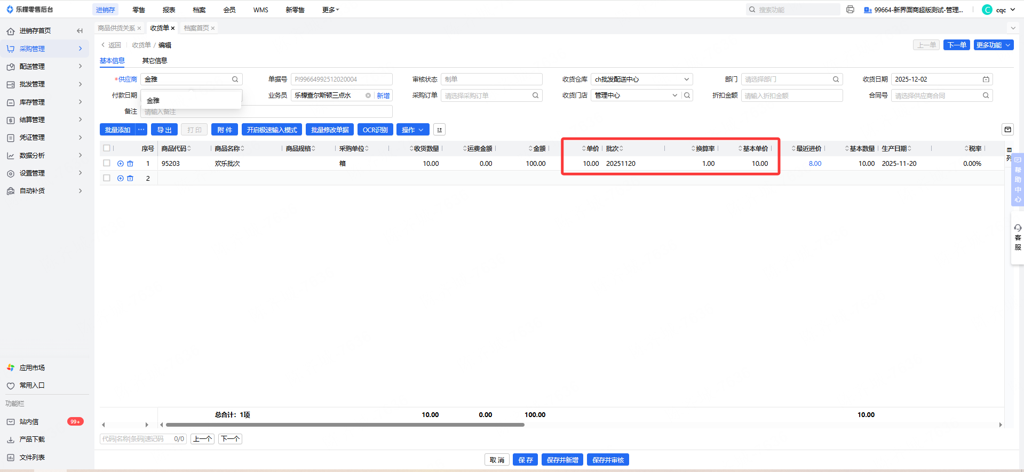
Task: Collapse the sidebar with arrow icon
Action: click(x=80, y=31)
